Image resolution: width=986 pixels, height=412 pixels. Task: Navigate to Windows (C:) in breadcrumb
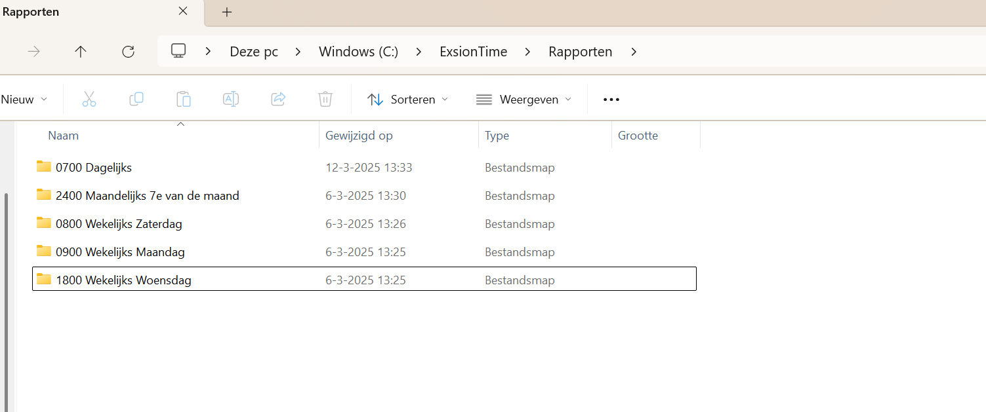(x=358, y=52)
